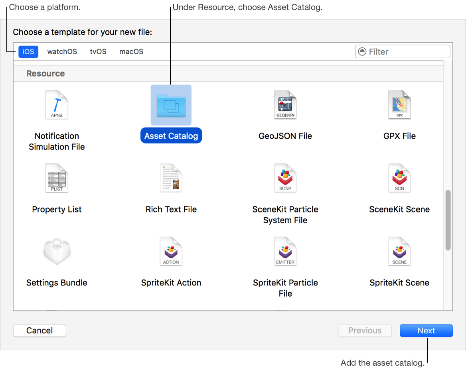Click Next to add the asset catalog
The width and height of the screenshot is (466, 370).
click(426, 331)
